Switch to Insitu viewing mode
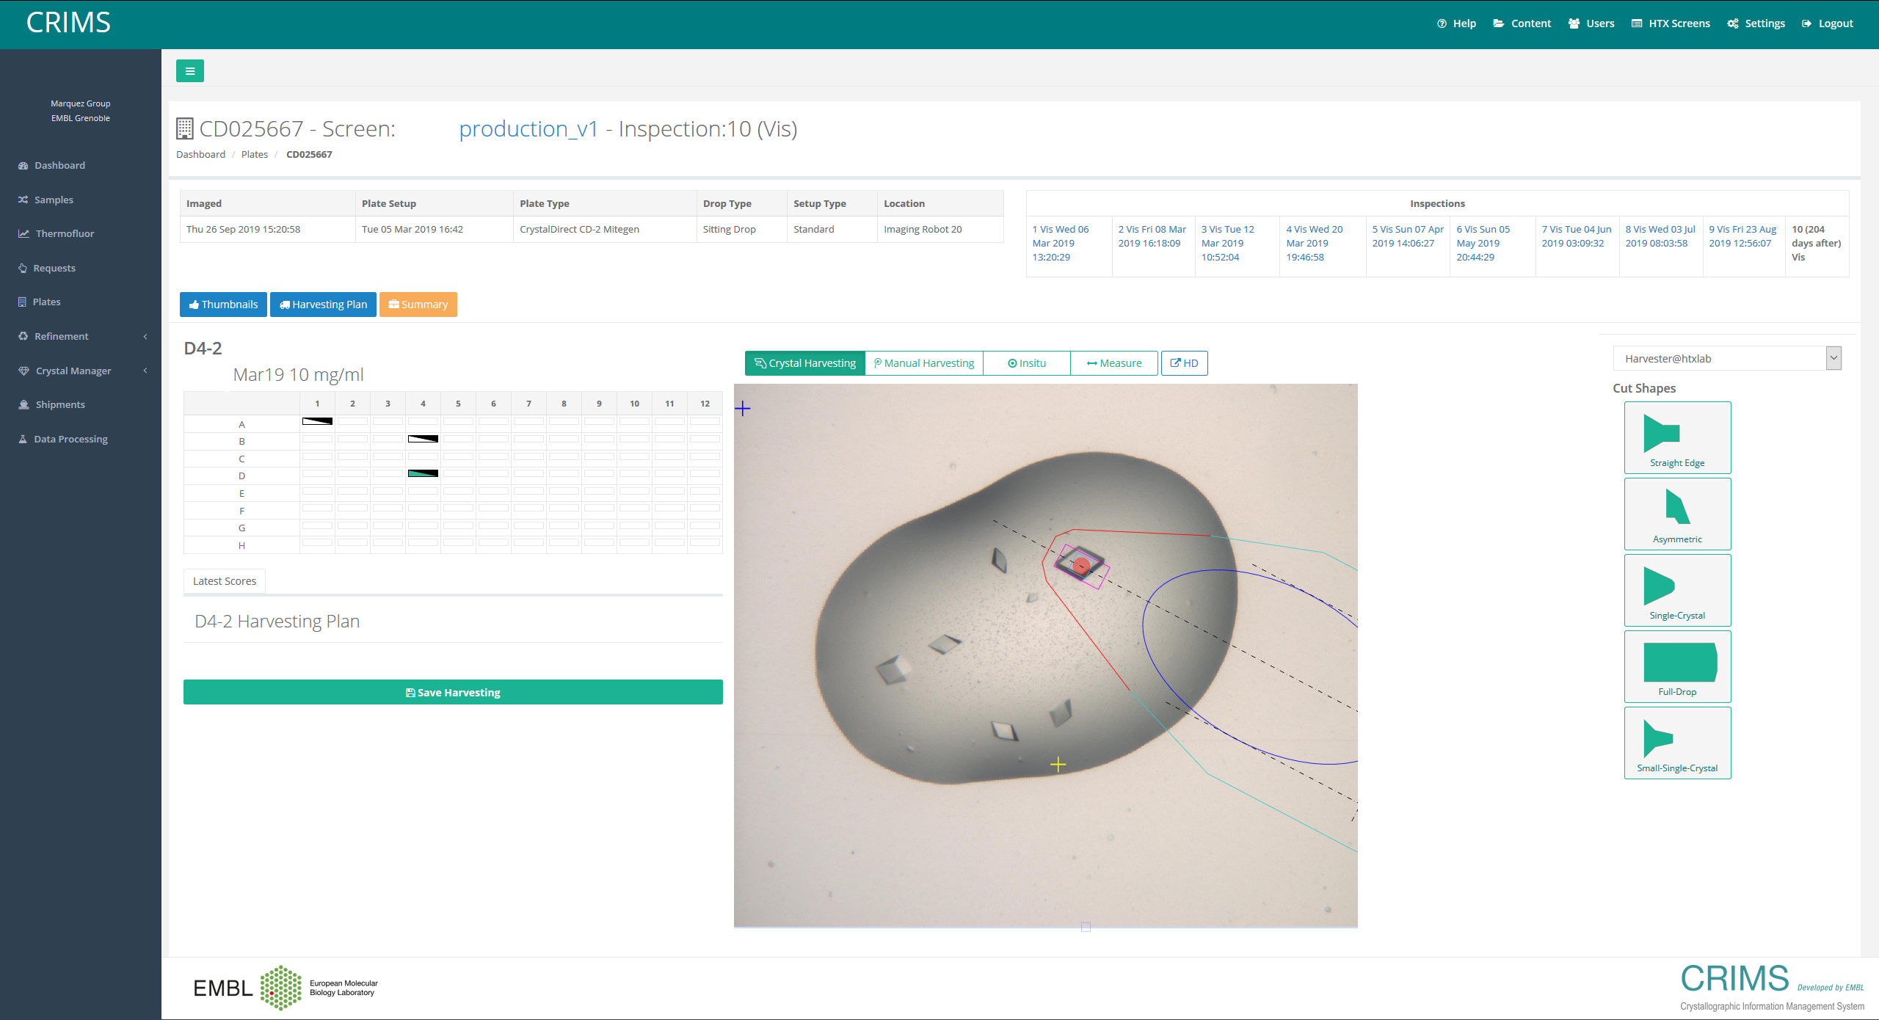The height and width of the screenshot is (1020, 1879). [1026, 363]
